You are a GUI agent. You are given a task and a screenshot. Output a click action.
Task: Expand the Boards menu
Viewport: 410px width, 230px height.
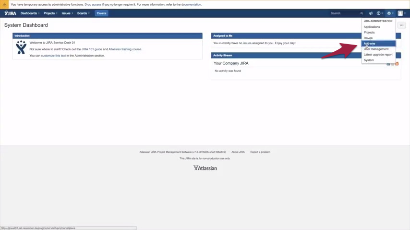[83, 13]
